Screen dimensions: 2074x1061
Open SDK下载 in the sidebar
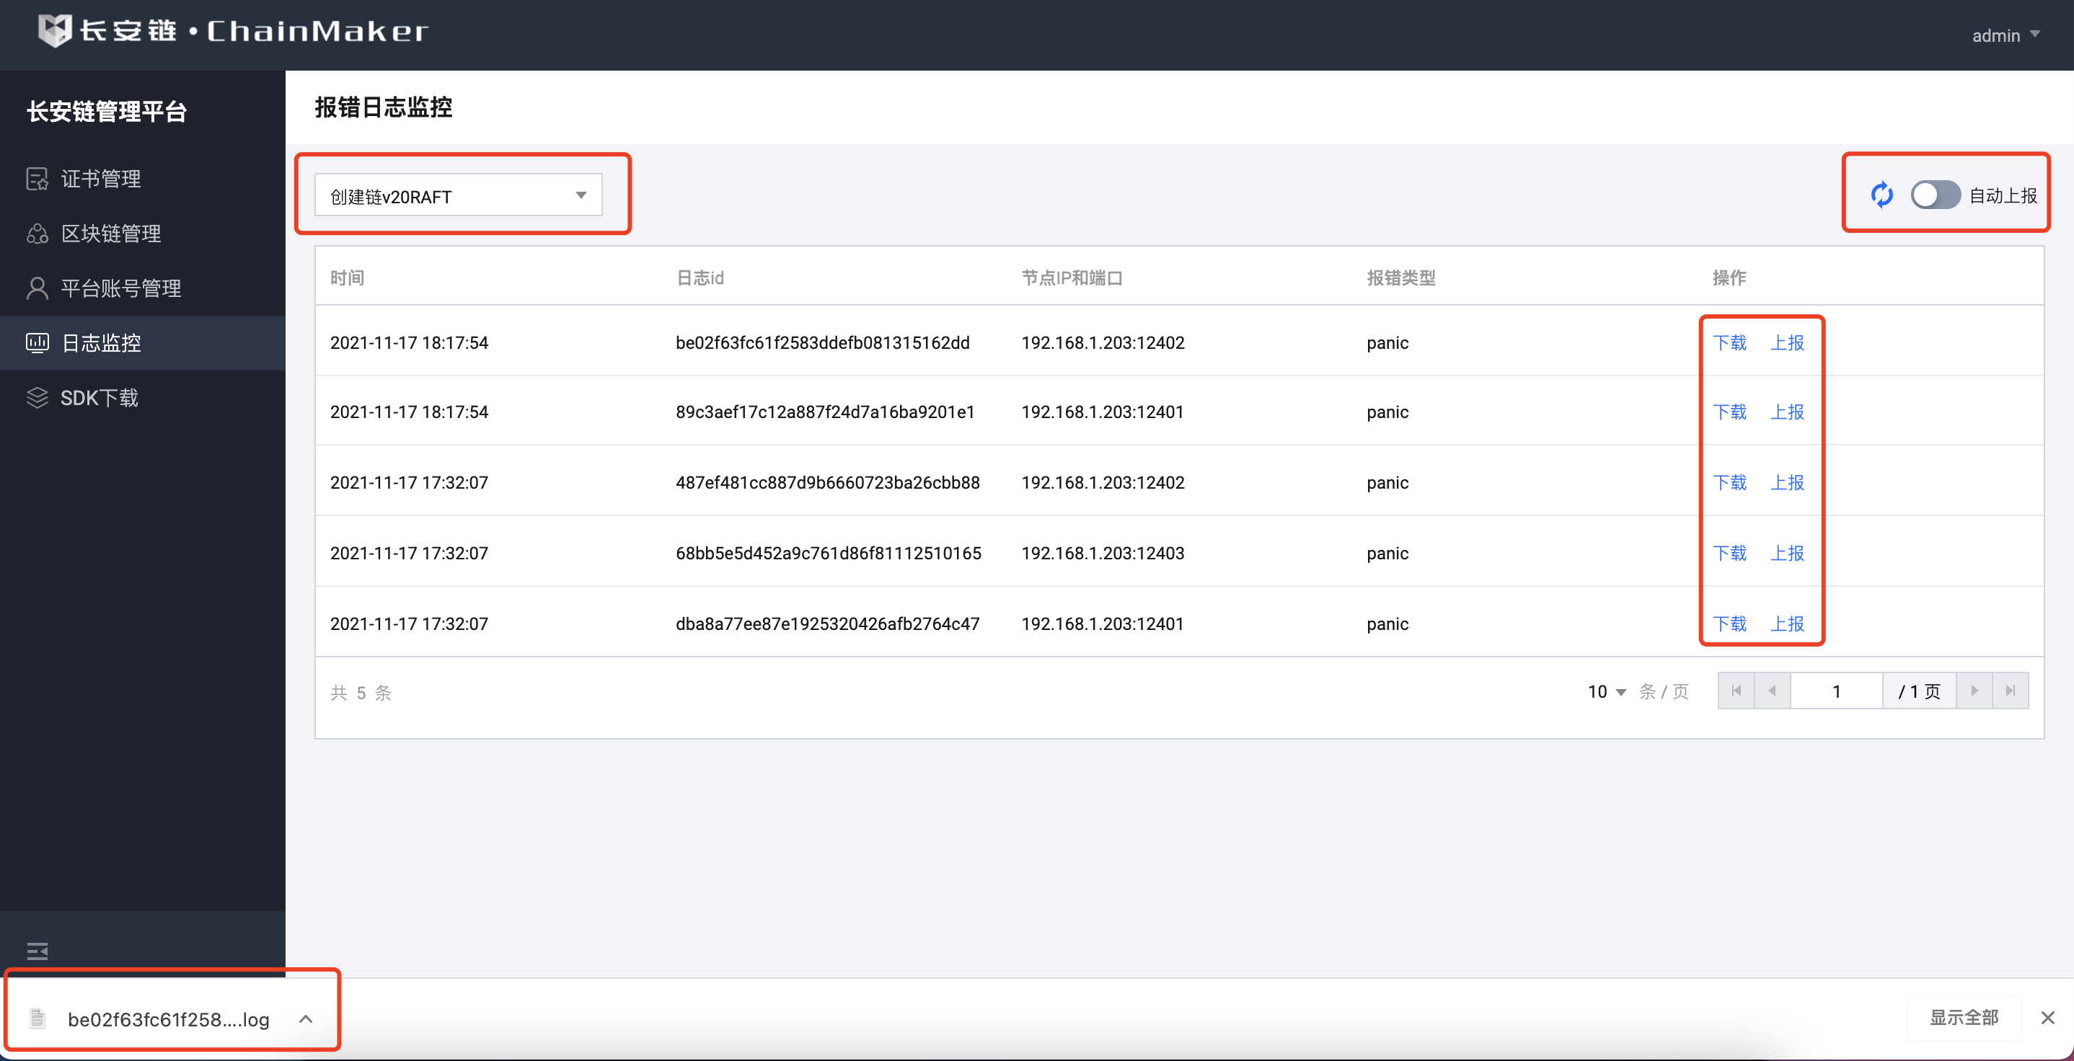[99, 398]
